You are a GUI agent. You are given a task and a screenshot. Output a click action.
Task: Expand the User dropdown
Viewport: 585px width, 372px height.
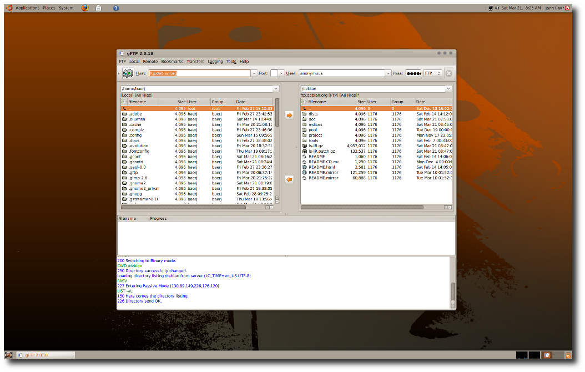388,73
